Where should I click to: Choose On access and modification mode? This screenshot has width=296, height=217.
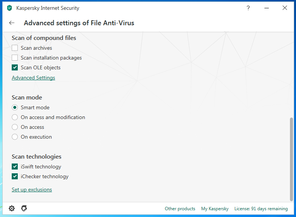pyautogui.click(x=15, y=117)
